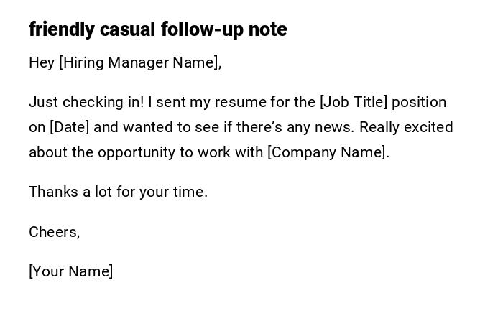503x316 pixels.
Task: Click the "Just checking in!" phrase
Action: click(x=86, y=103)
